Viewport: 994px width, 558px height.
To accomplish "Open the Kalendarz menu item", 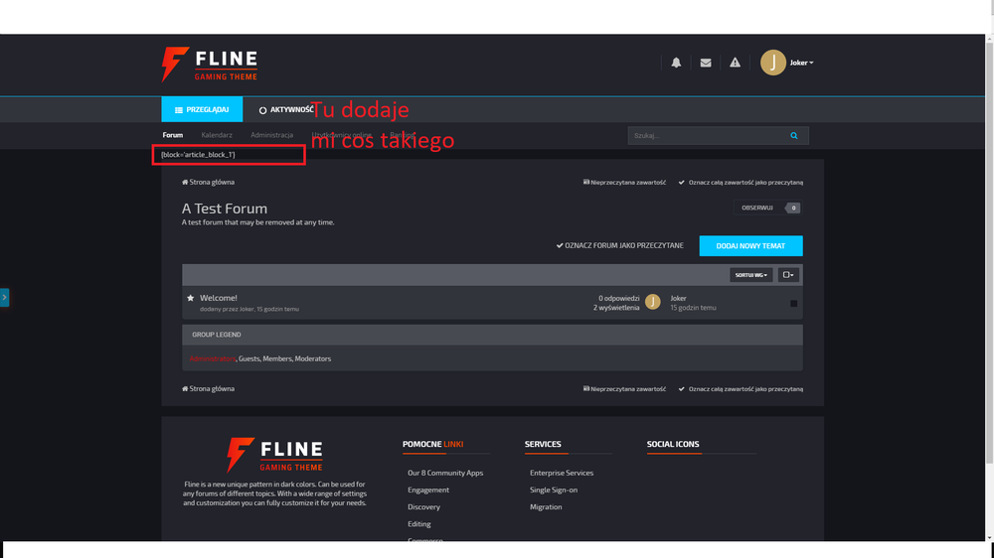I will (217, 135).
